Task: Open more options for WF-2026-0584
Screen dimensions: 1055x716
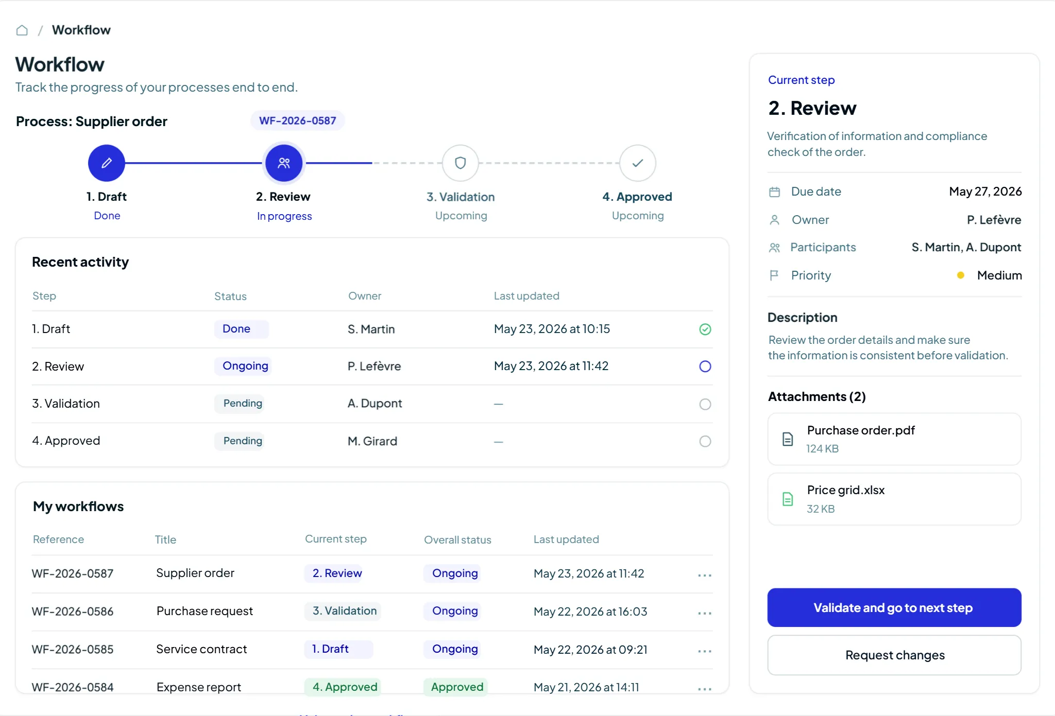Action: point(705,689)
